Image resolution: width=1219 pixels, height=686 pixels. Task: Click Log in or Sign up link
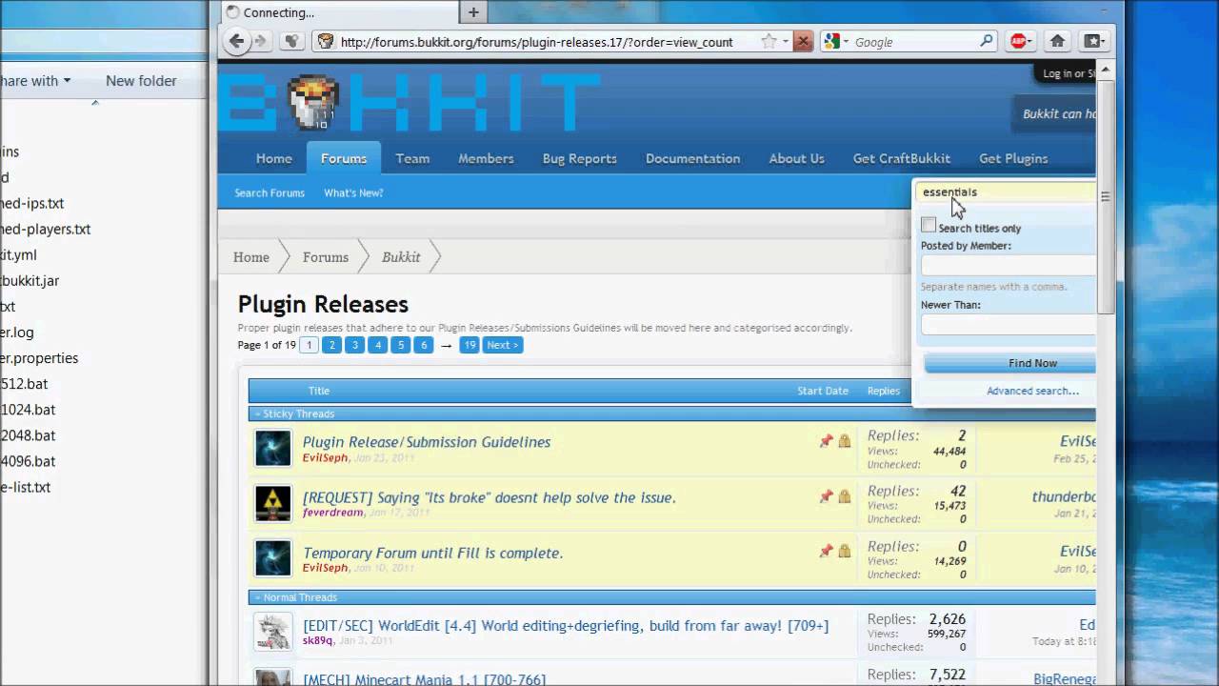(x=1069, y=73)
